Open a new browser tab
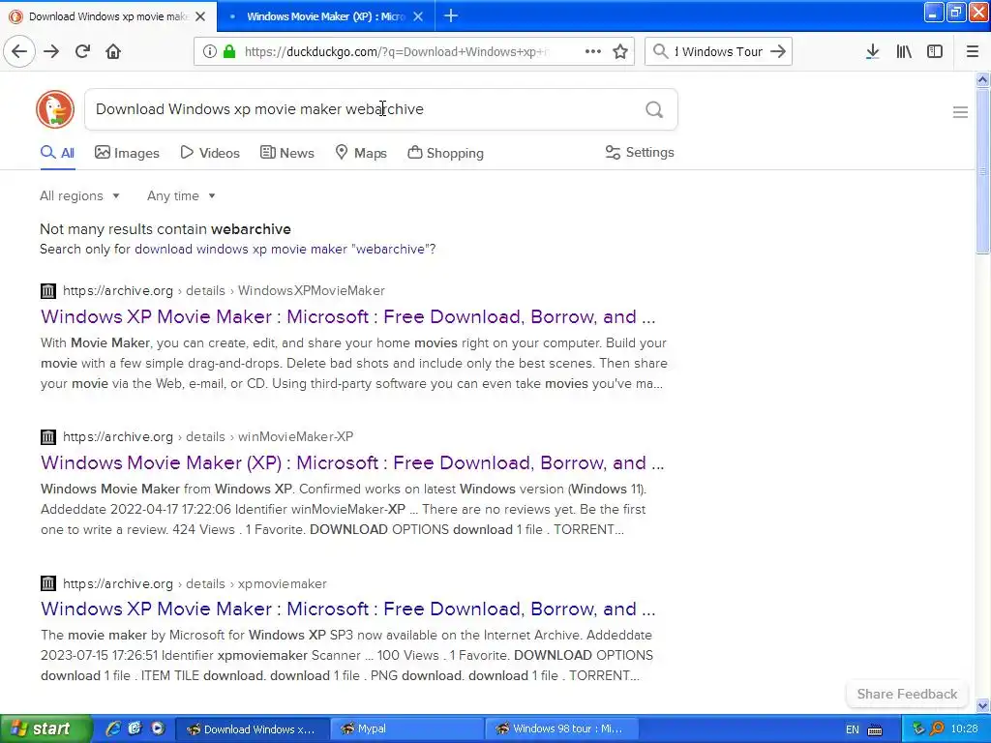The image size is (991, 743). 451,15
